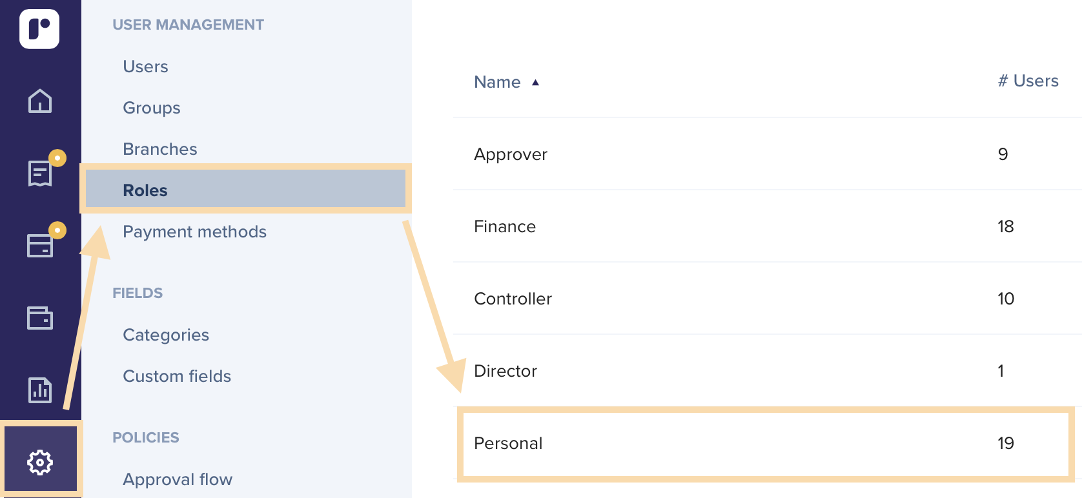Open the Groups menu item
The image size is (1082, 498).
[x=152, y=108]
